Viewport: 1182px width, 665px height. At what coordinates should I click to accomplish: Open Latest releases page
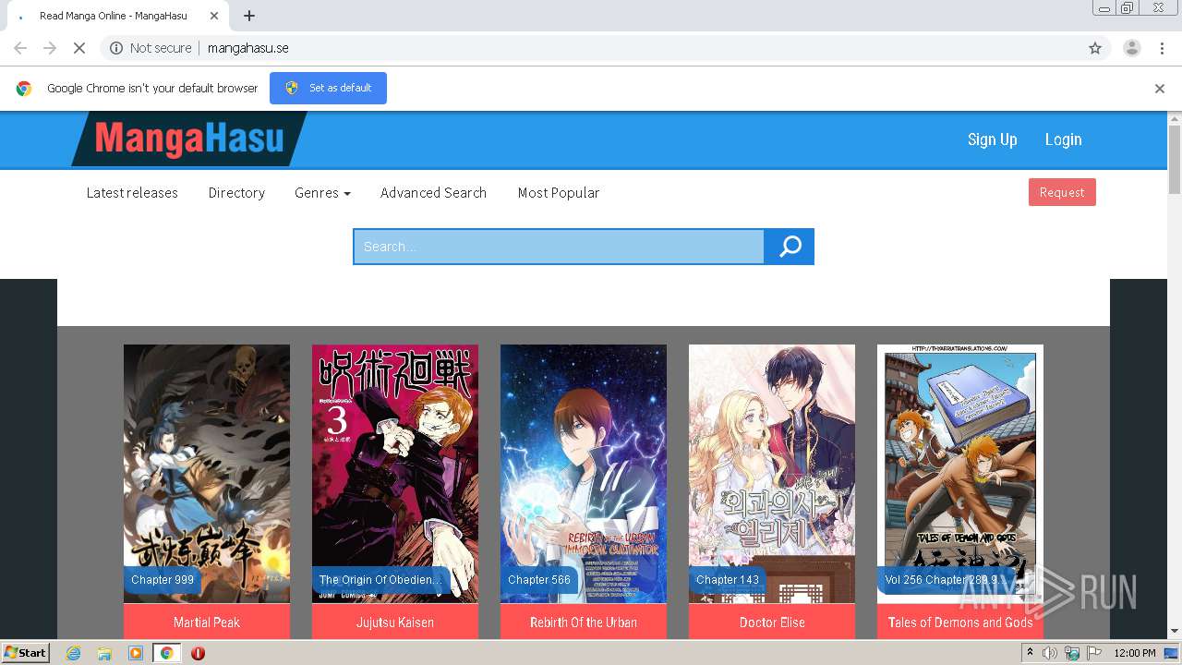coord(132,193)
